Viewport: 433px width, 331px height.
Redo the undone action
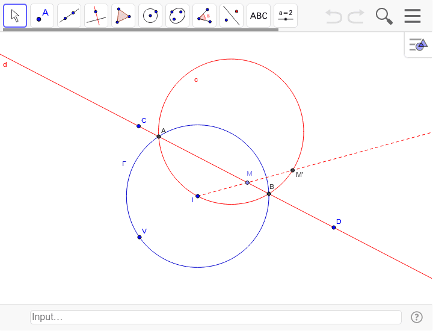click(x=356, y=16)
